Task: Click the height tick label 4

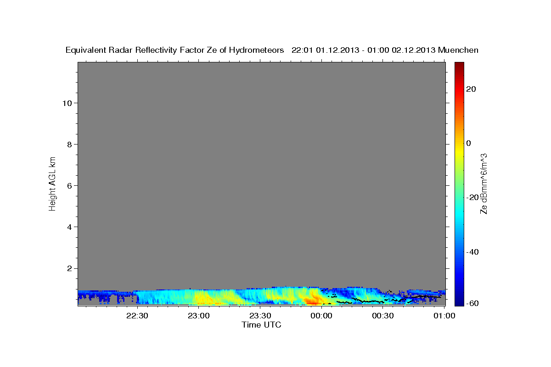Action: pos(69,227)
